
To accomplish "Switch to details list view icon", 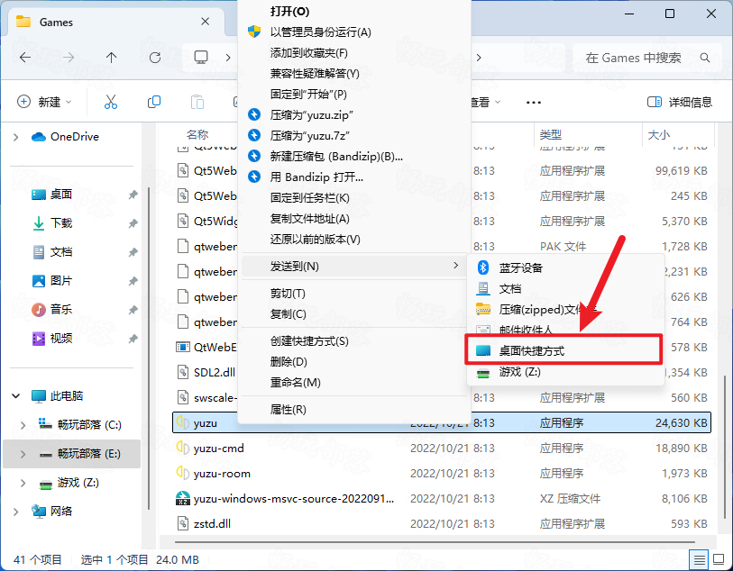I will click(x=699, y=559).
